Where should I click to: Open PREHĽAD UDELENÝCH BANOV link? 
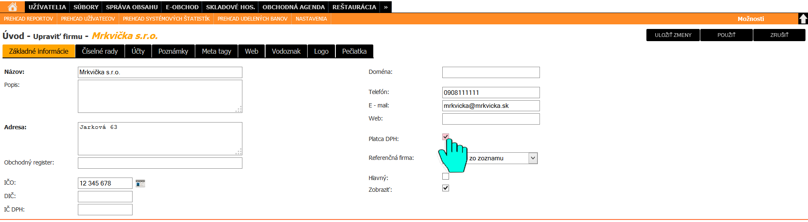[252, 19]
